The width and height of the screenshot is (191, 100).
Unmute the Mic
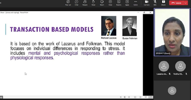coord(155,3)
